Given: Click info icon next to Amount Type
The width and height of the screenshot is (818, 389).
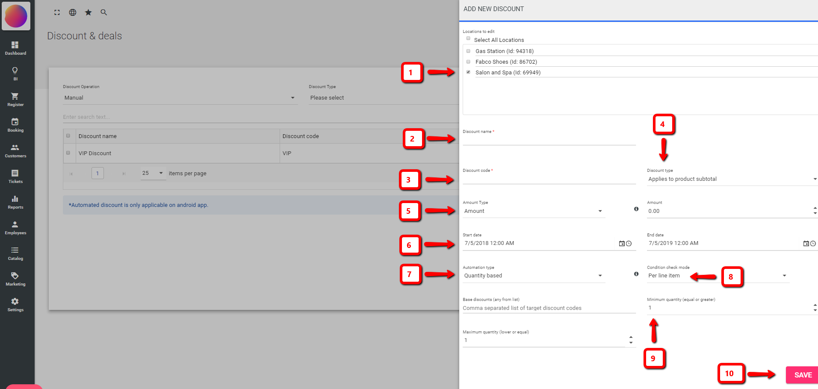Looking at the screenshot, I should pos(636,209).
